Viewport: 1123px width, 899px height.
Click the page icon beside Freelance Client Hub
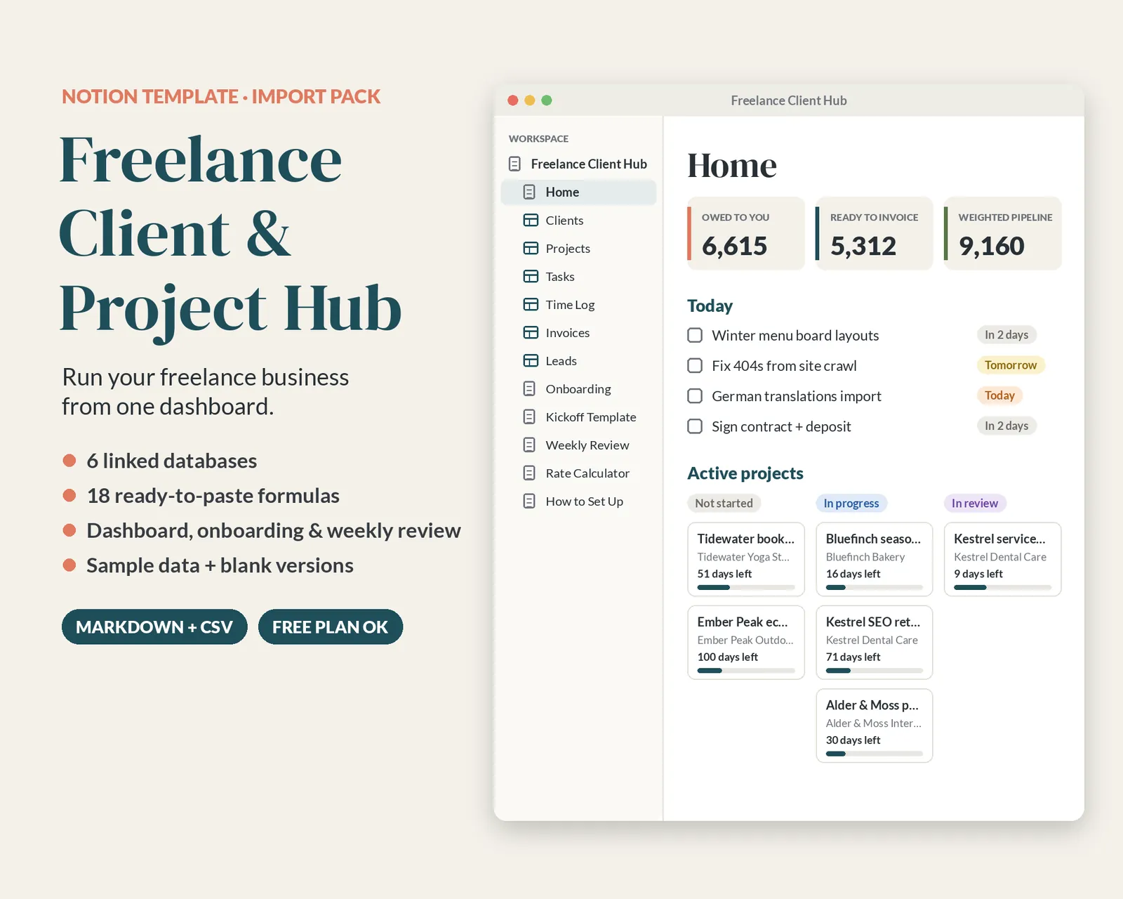[514, 164]
